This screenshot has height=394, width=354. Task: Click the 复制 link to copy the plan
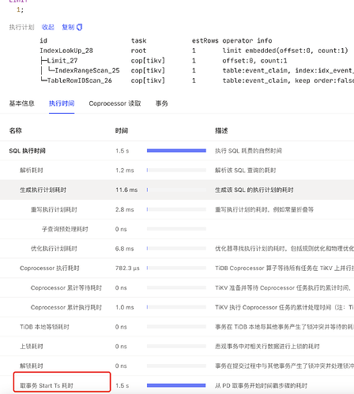[x=68, y=27]
